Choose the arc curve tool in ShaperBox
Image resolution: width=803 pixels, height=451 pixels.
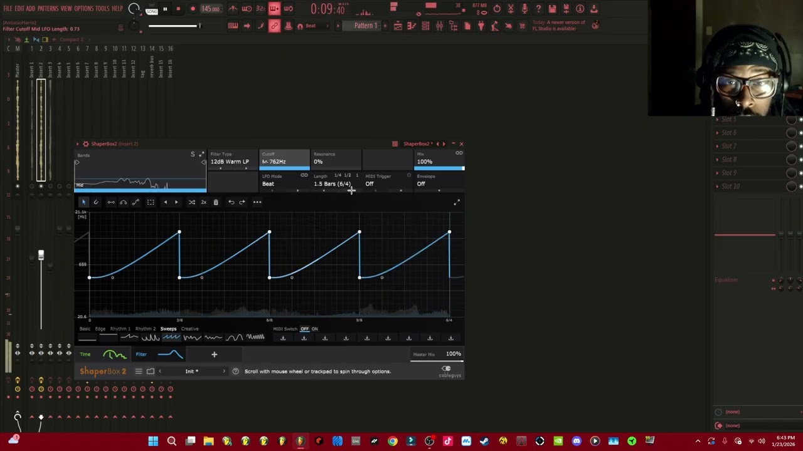[123, 202]
